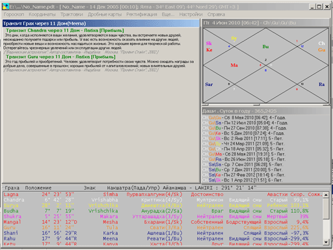The height and width of the screenshot is (250, 333).
Task: Open the Дробные карты menu
Action: pyautogui.click(x=105, y=14)
